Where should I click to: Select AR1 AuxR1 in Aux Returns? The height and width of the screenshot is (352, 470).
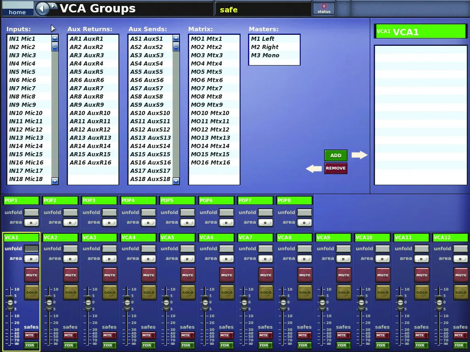click(x=93, y=38)
